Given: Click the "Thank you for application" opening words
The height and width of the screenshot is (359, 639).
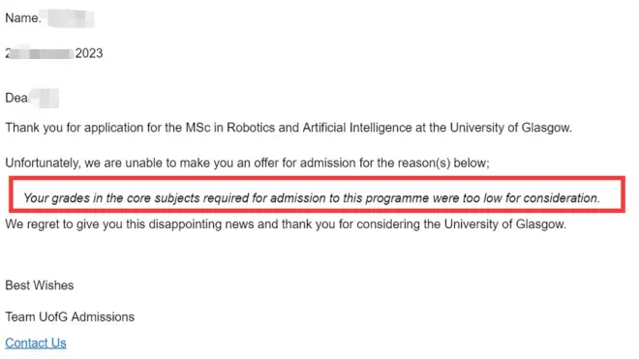Looking at the screenshot, I should pyautogui.click(x=75, y=128).
